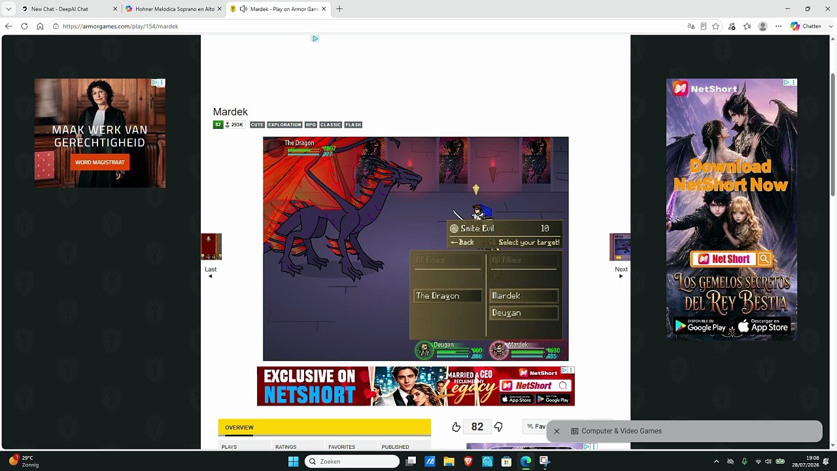This screenshot has height=471, width=837.
Task: Show hidden system tray icons
Action: point(716,461)
